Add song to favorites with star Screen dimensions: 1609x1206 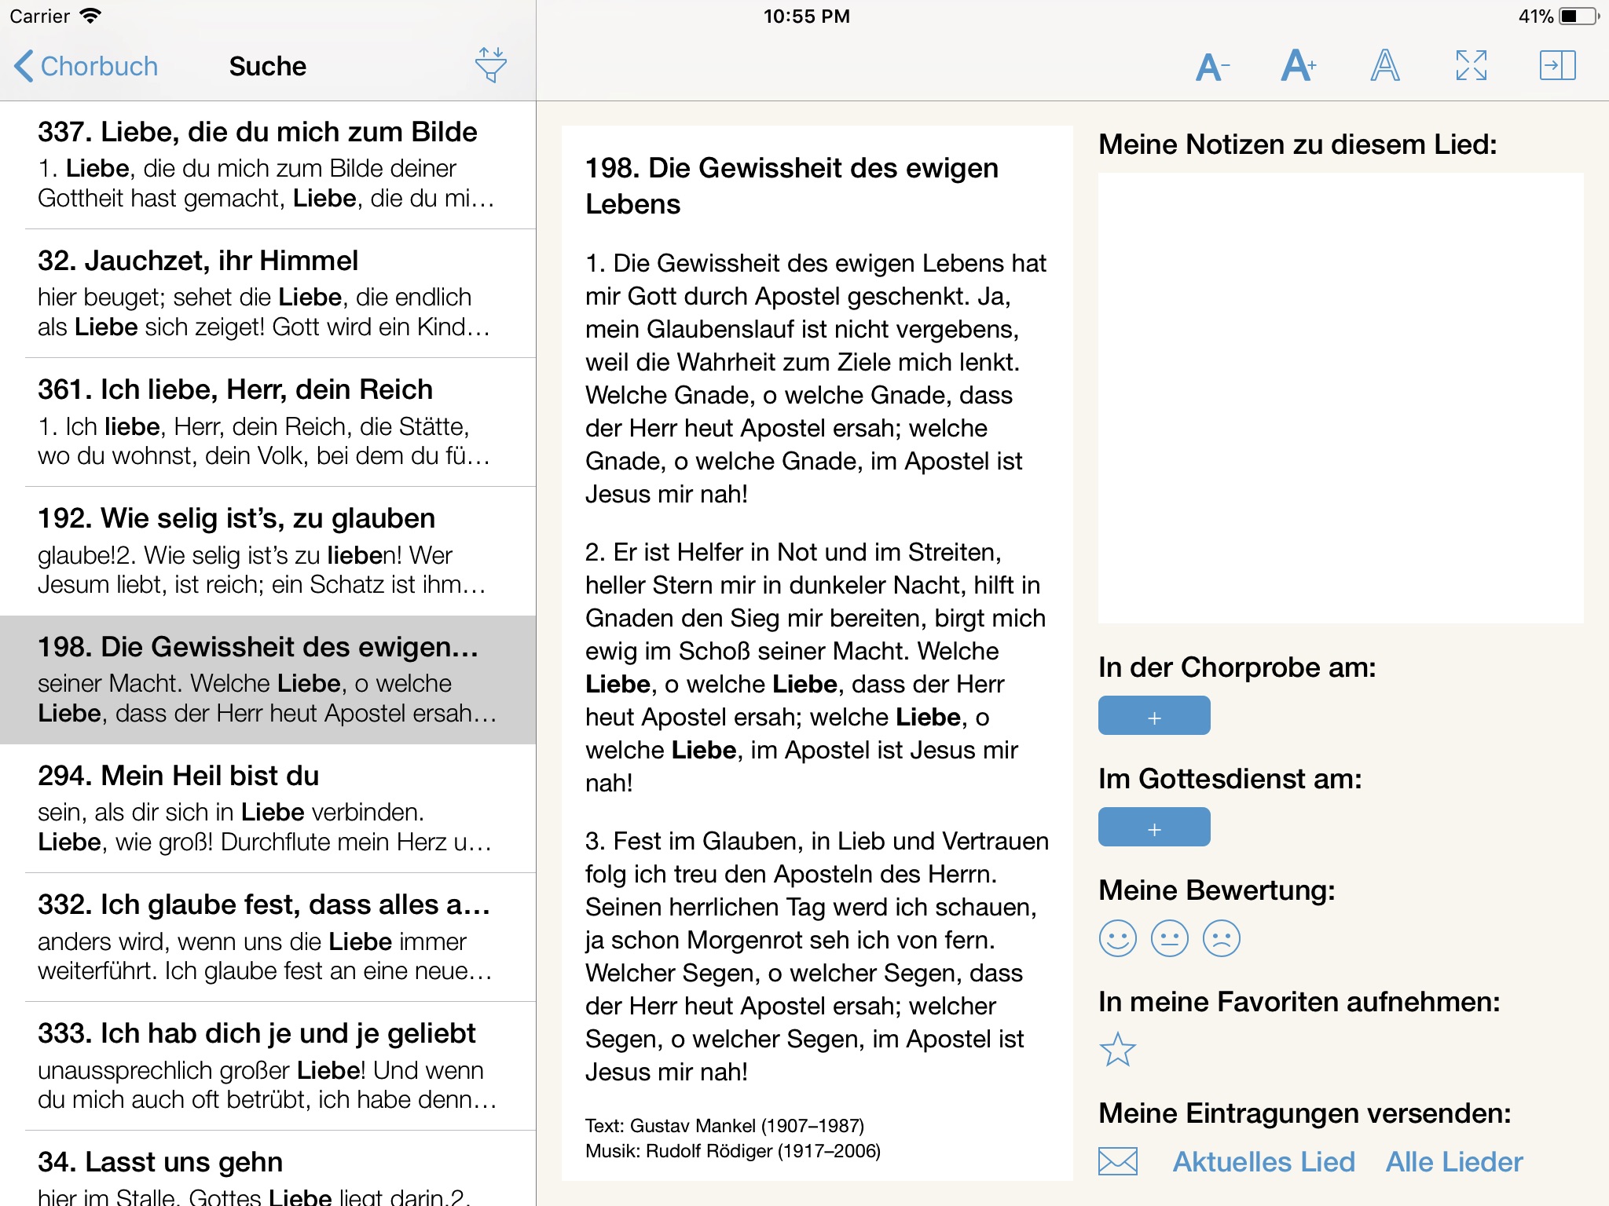pos(1118,1050)
